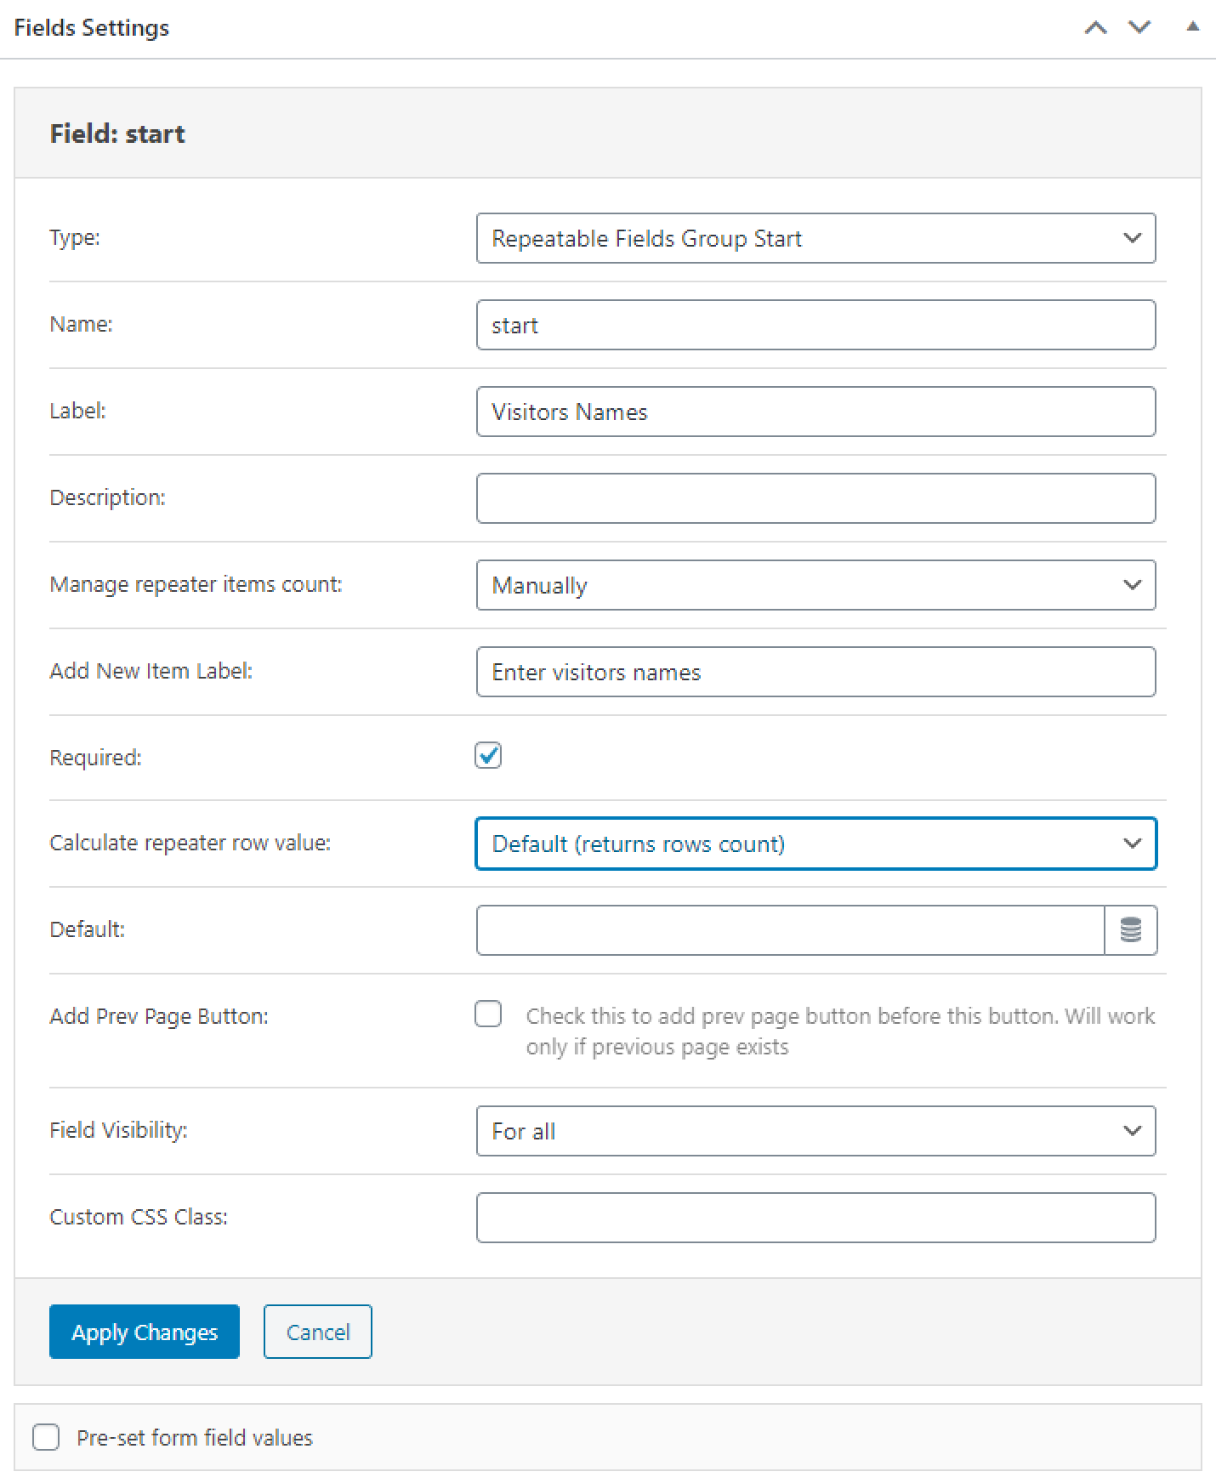Open Calculate repeater row value dropdown
Image resolution: width=1216 pixels, height=1483 pixels.
(816, 844)
